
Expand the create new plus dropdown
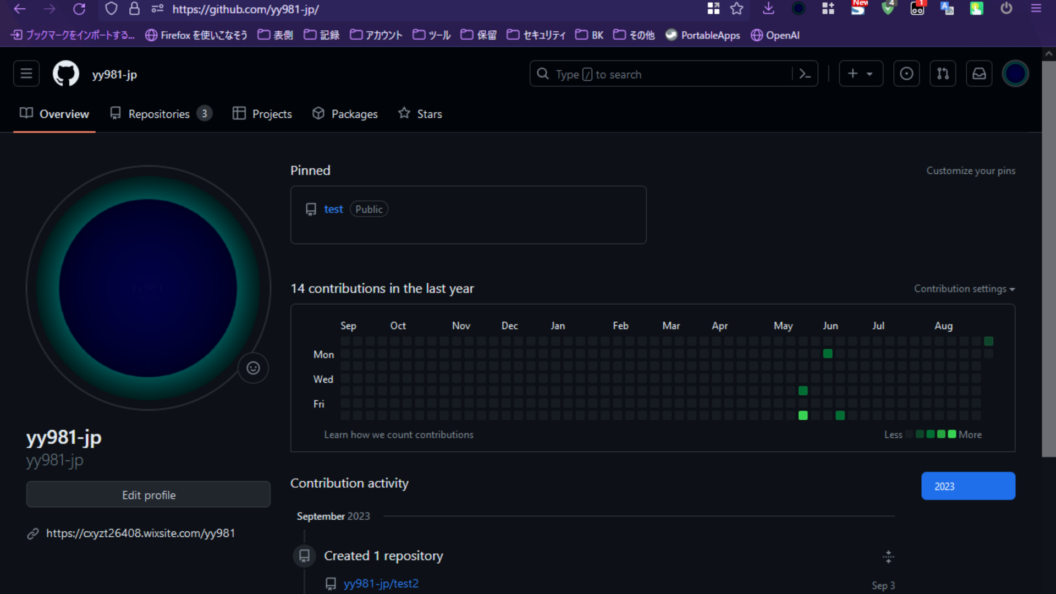(x=861, y=74)
